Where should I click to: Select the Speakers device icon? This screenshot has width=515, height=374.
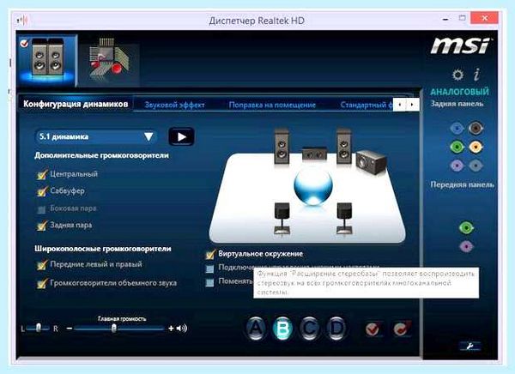coord(47,59)
